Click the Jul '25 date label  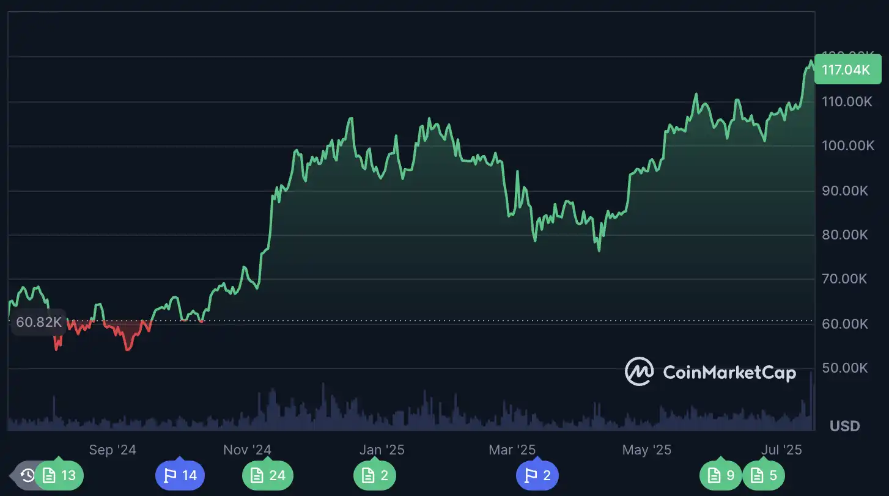[x=781, y=450]
